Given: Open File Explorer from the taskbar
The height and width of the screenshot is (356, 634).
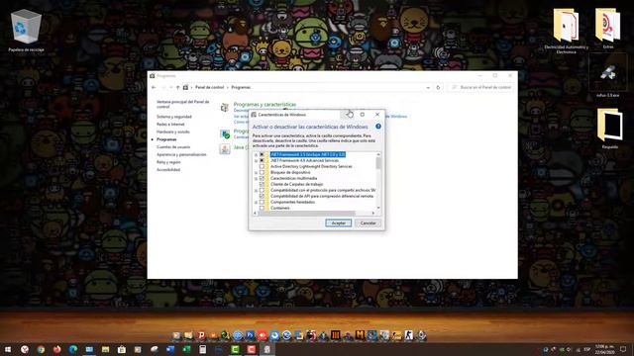Looking at the screenshot, I should point(106,349).
